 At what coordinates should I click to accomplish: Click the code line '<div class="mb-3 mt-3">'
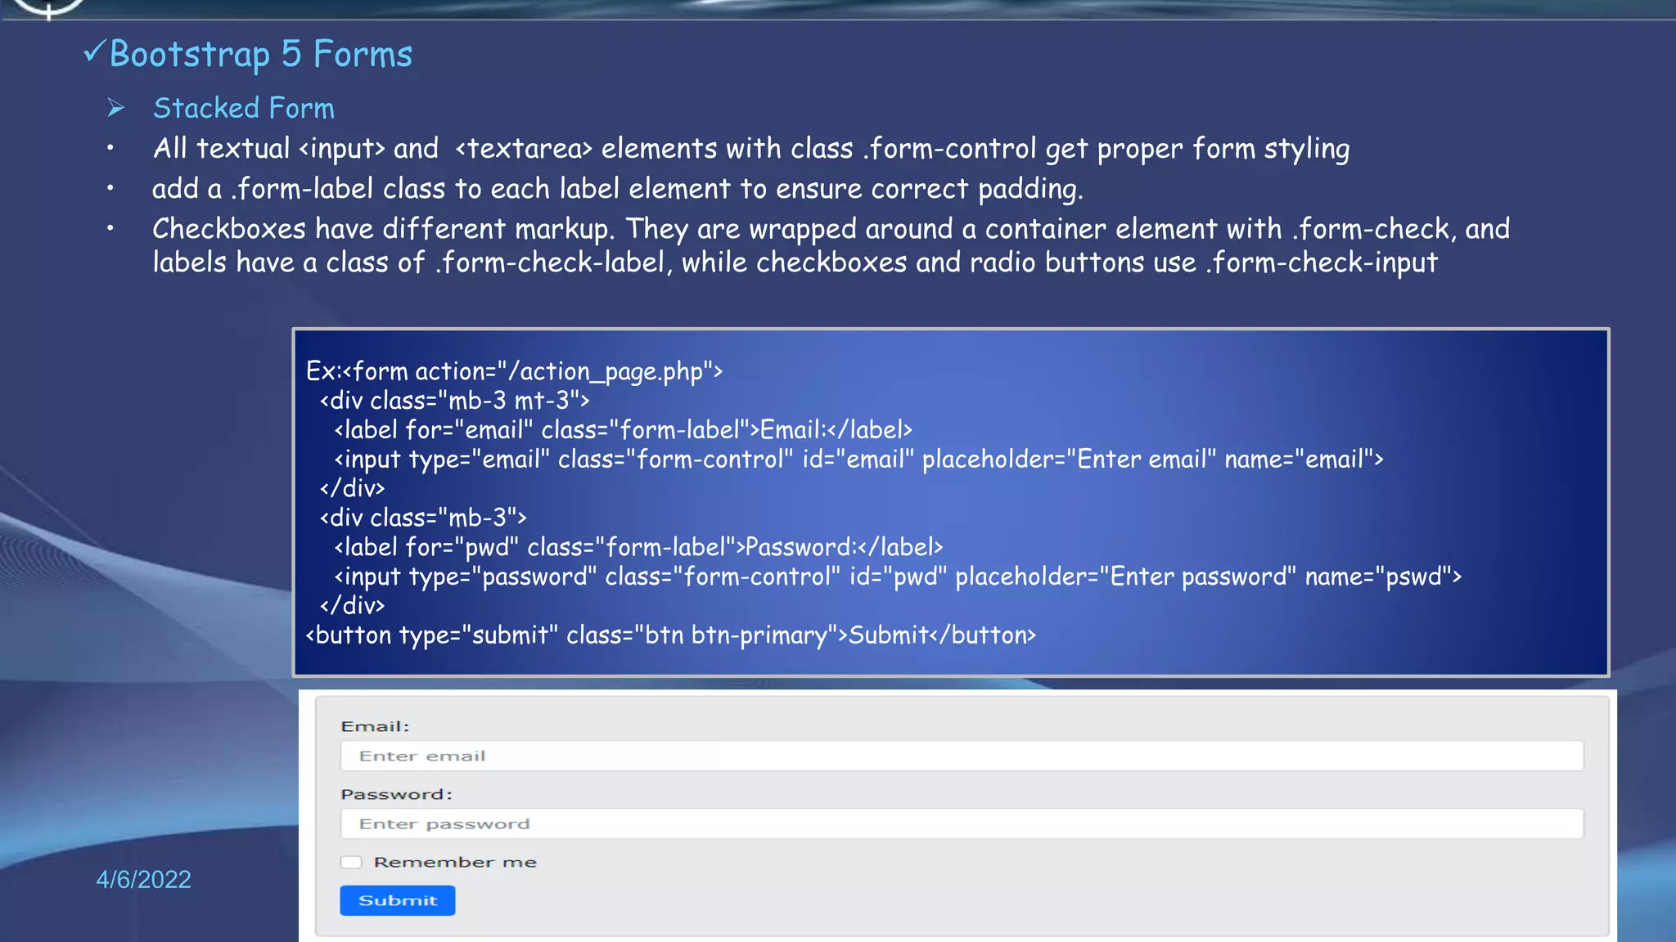(455, 401)
